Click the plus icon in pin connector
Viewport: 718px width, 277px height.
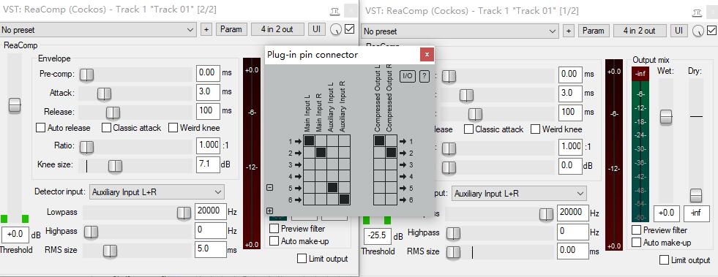(270, 210)
